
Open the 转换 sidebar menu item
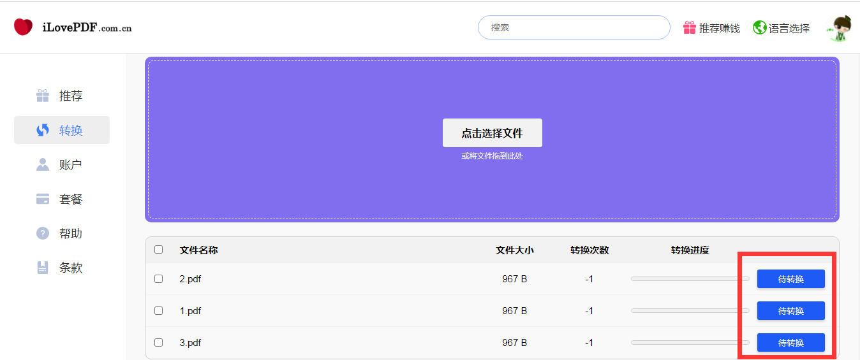[x=62, y=131]
